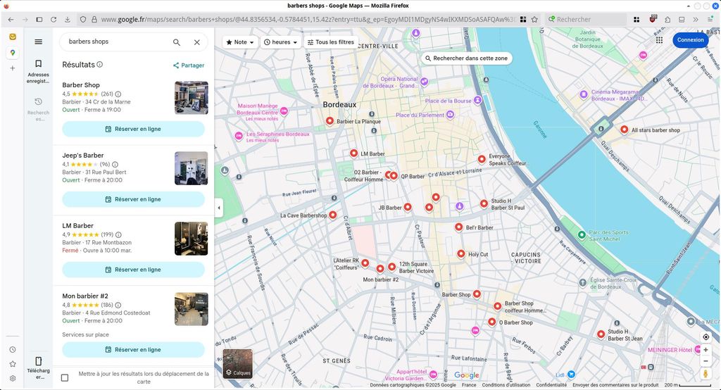Viewport: 721px width, 390px height.
Task: Click the Bel'r Barber map pin
Action: pyautogui.click(x=458, y=227)
